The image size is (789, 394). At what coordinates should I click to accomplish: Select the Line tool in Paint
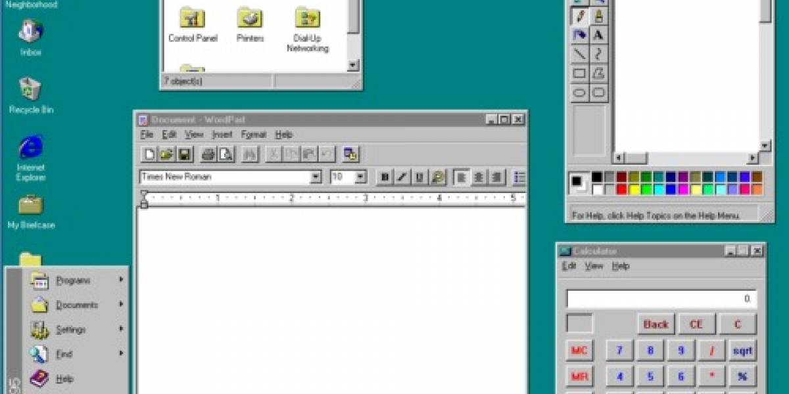point(579,55)
